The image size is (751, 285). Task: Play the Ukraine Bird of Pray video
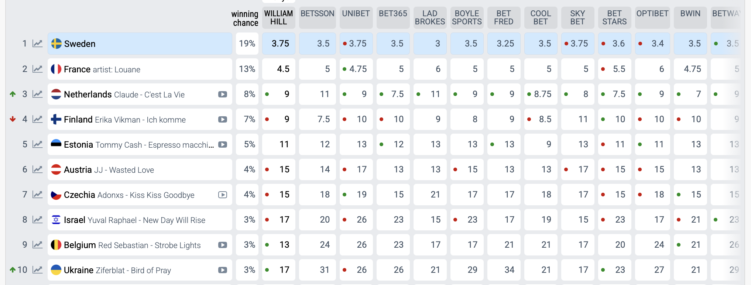pyautogui.click(x=222, y=270)
